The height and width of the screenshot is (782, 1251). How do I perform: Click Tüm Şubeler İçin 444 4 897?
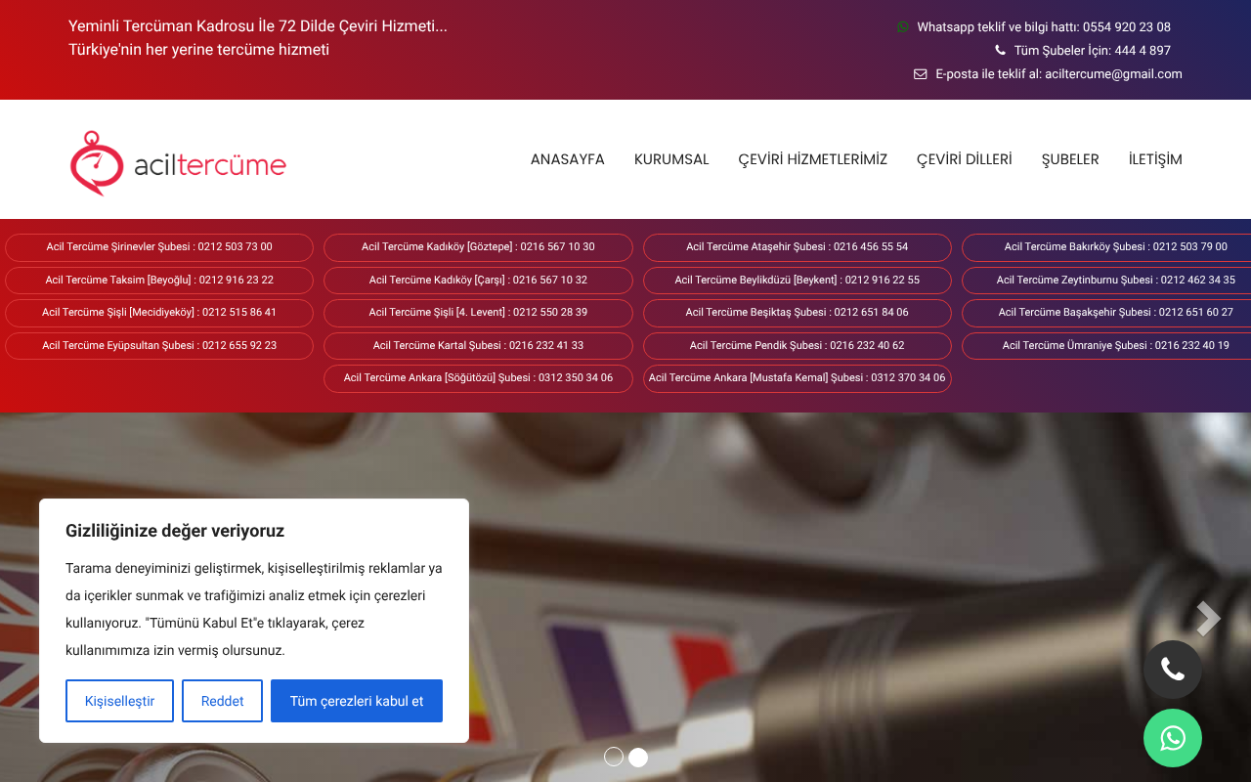point(1093,51)
